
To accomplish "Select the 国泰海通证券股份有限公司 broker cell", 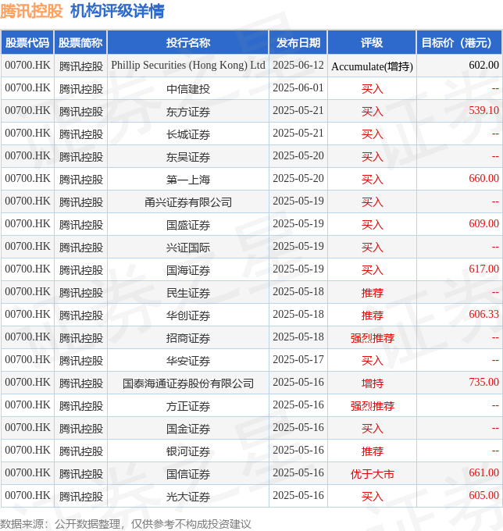I will point(188,383).
